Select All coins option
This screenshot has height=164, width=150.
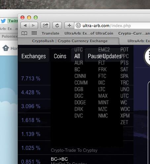(x=77, y=56)
